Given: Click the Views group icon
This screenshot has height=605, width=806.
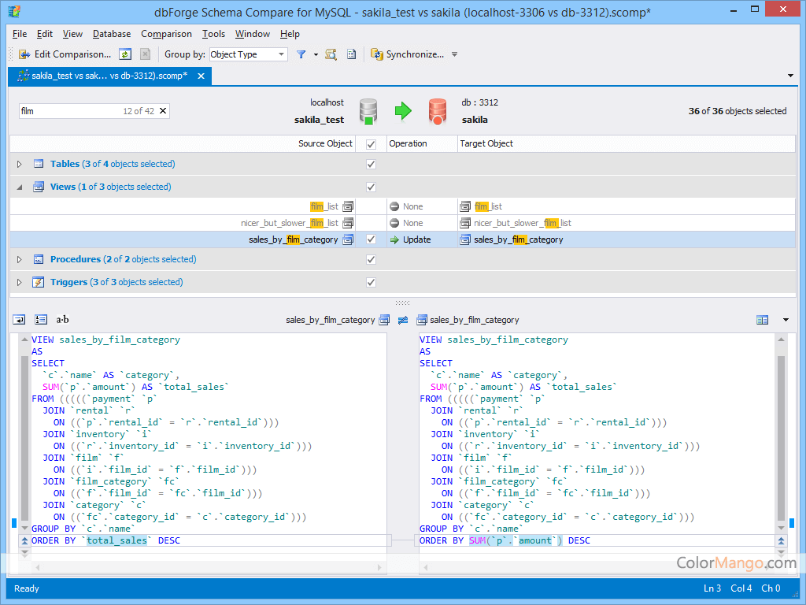Looking at the screenshot, I should pyautogui.click(x=38, y=187).
